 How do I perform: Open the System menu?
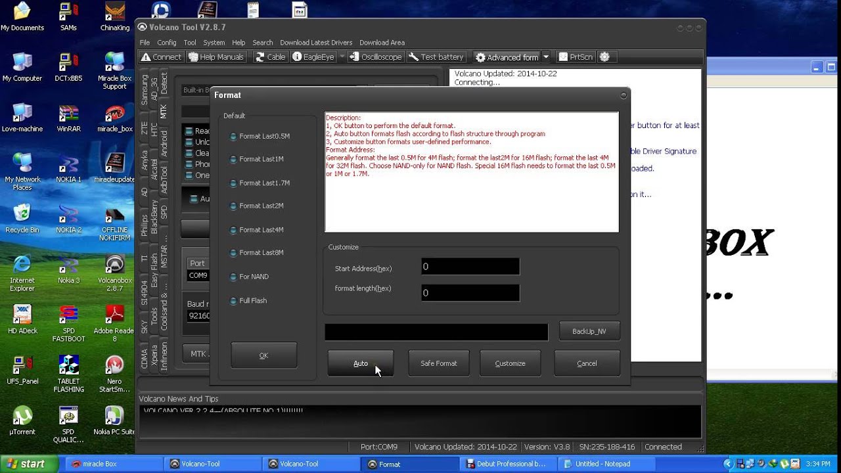point(214,43)
